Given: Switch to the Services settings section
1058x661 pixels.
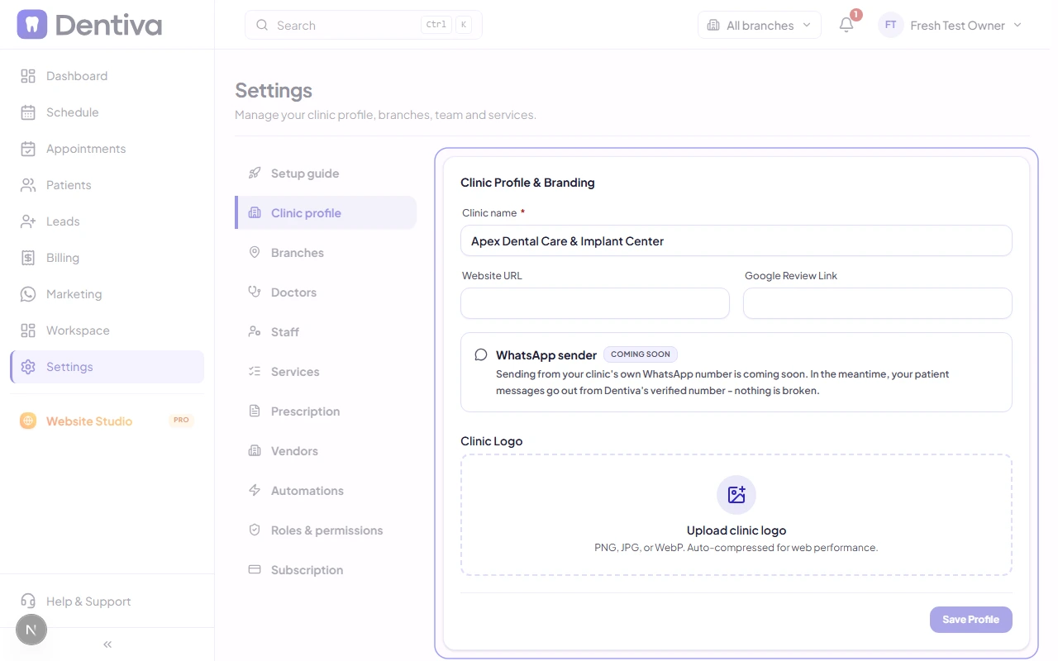Looking at the screenshot, I should tap(326, 372).
